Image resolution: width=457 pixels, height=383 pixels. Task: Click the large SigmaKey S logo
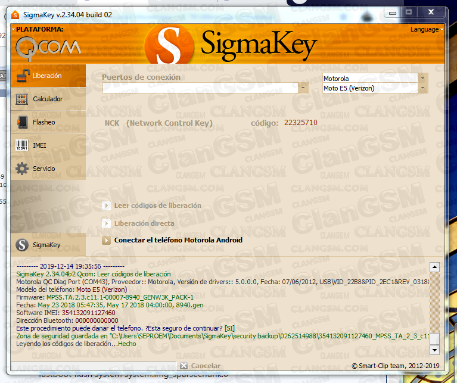click(x=169, y=45)
